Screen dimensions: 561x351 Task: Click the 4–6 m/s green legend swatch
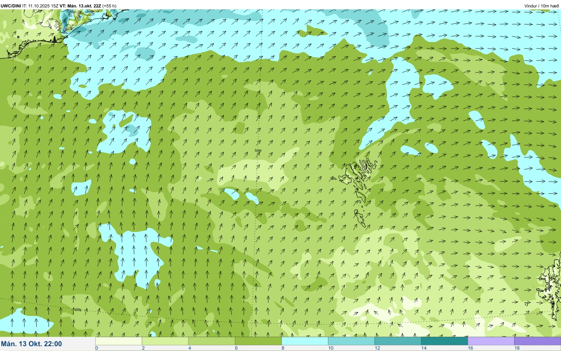212,341
